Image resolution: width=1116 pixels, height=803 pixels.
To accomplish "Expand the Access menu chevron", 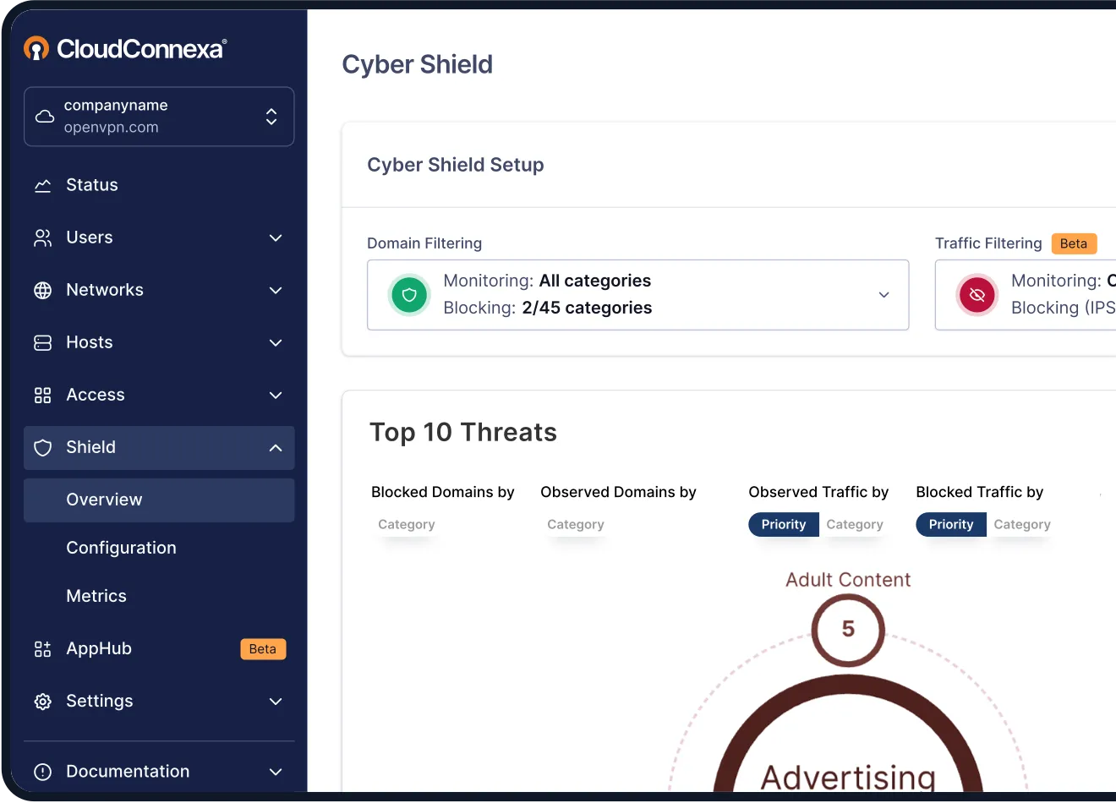I will pos(276,396).
